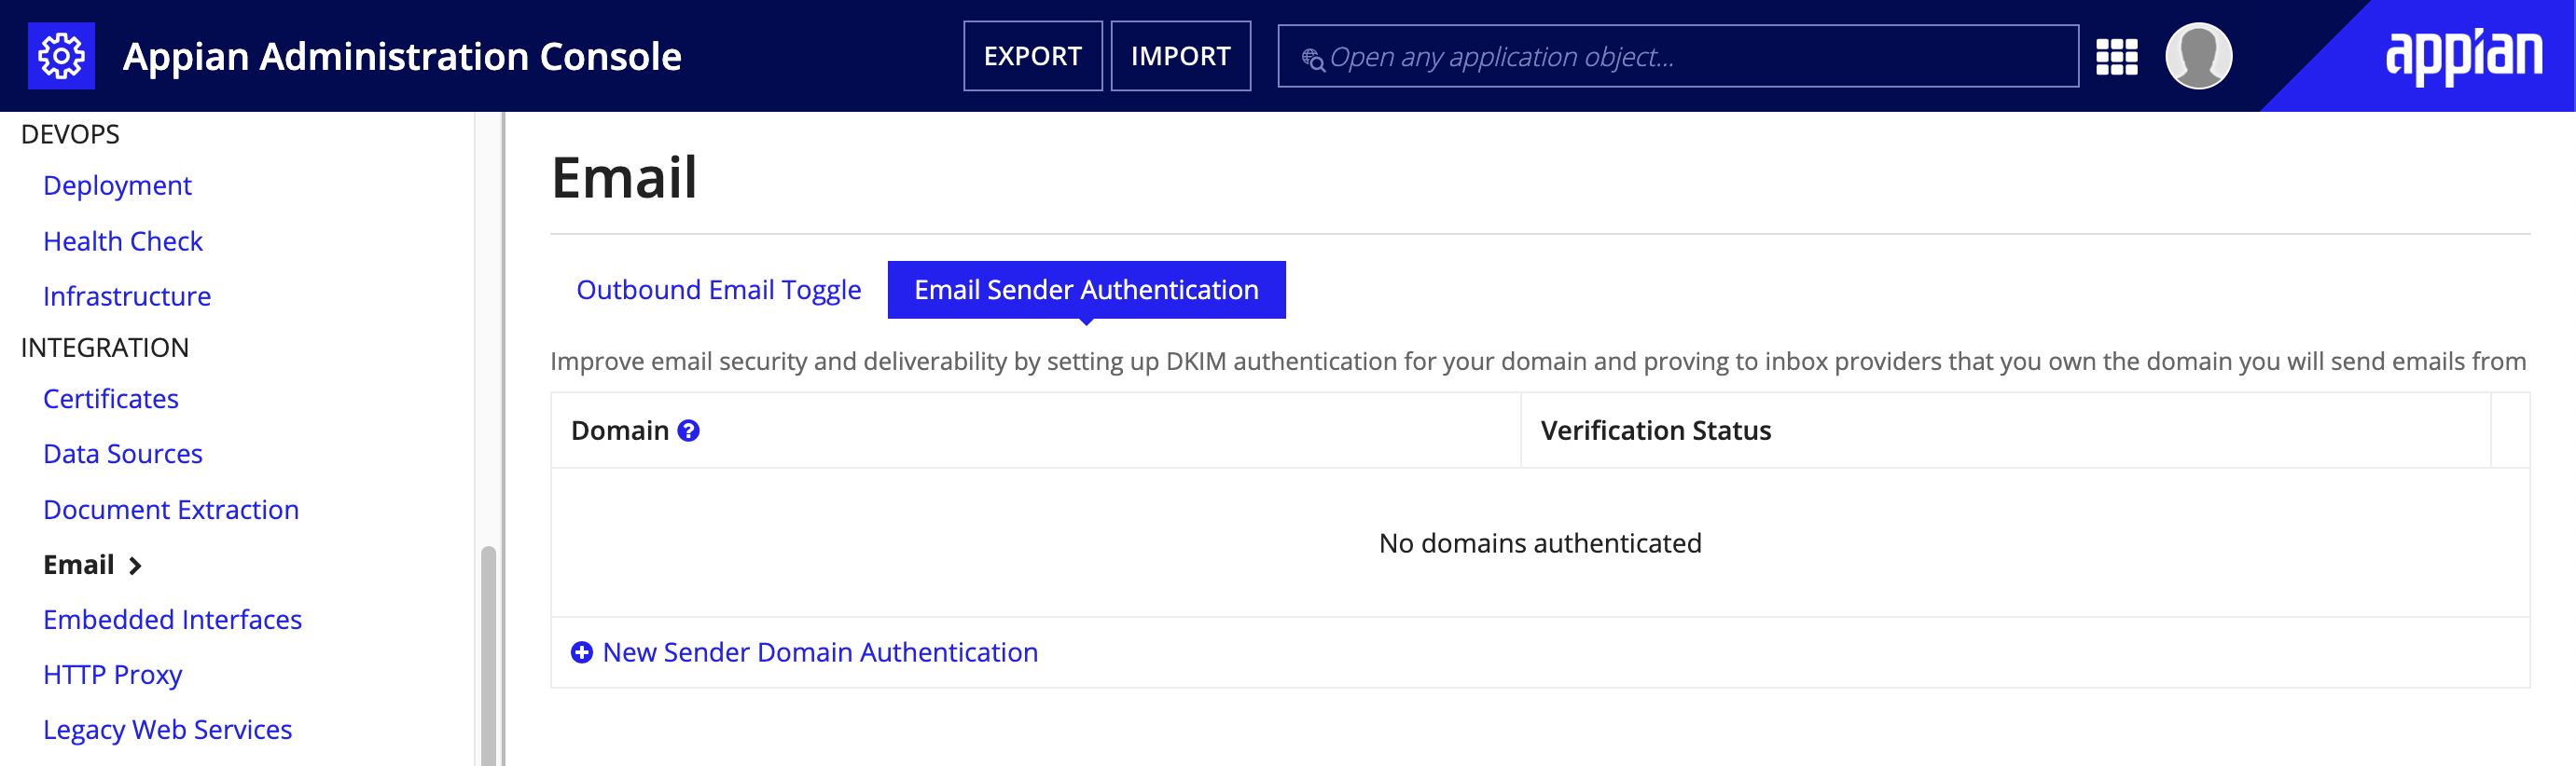Click the INTEGRATION section heading
Screen dimensions: 2576x766
[x=105, y=348]
